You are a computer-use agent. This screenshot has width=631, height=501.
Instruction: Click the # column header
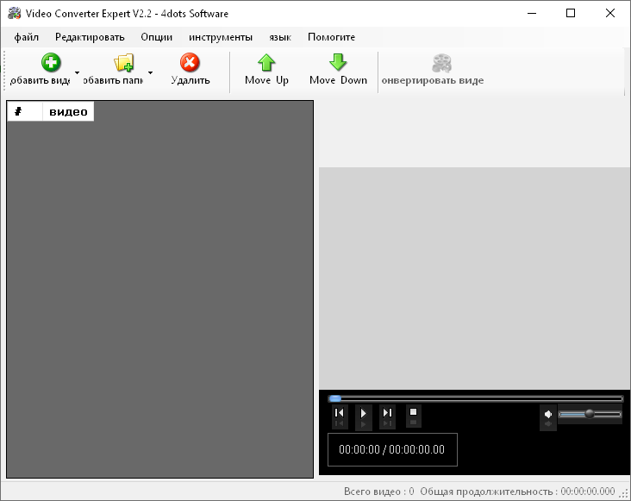click(x=24, y=111)
